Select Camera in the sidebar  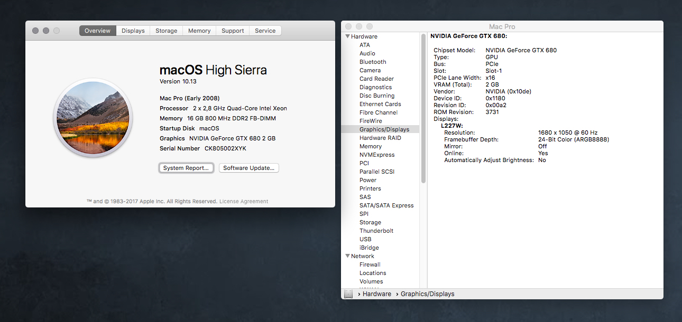(x=370, y=70)
